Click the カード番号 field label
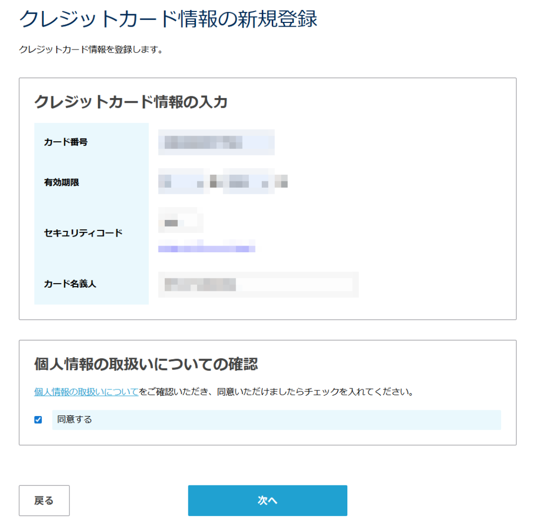534x526 pixels. coord(66,142)
